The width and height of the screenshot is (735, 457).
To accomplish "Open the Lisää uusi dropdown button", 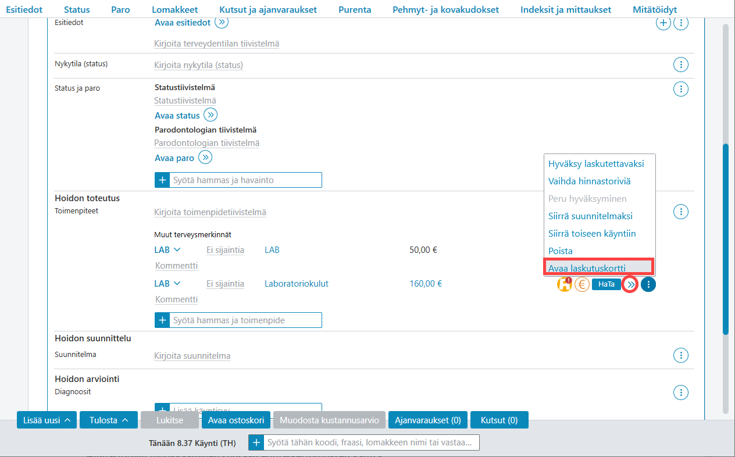I will tap(47, 420).
